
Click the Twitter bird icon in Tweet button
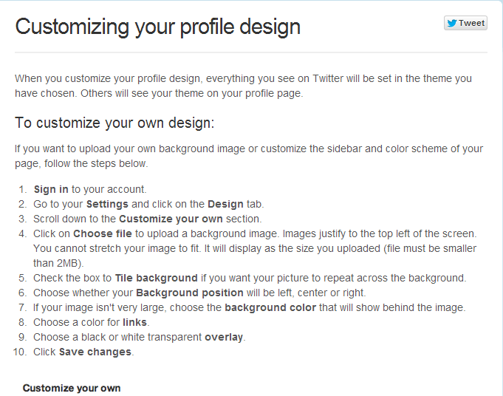pyautogui.click(x=452, y=23)
